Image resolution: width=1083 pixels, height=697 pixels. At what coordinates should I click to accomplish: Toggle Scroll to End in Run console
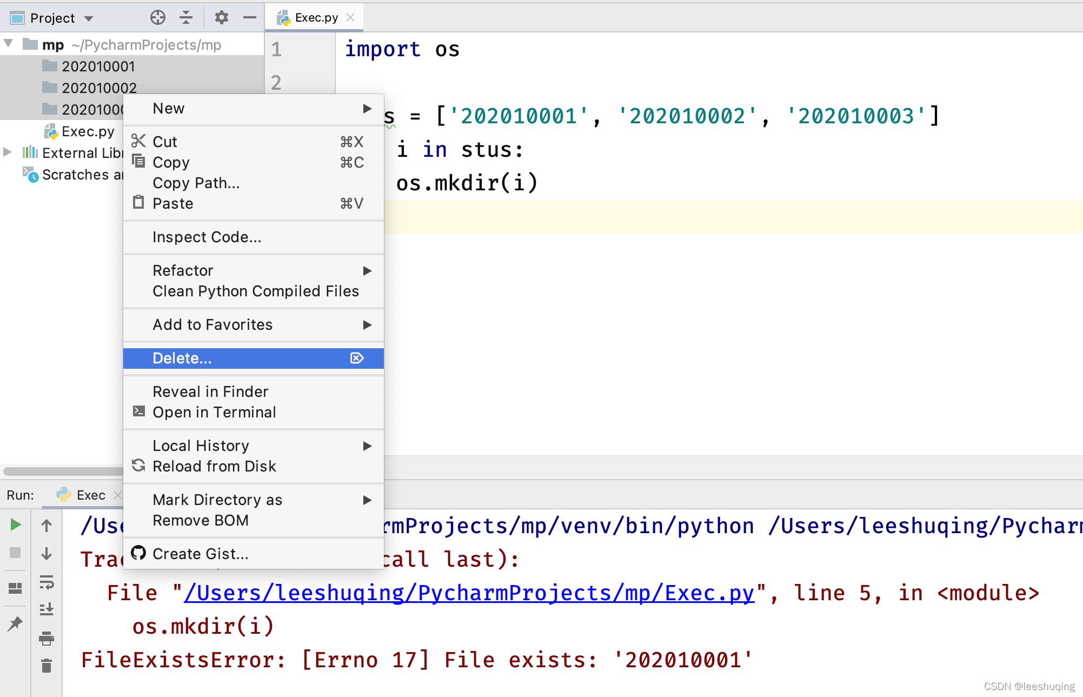(46, 609)
